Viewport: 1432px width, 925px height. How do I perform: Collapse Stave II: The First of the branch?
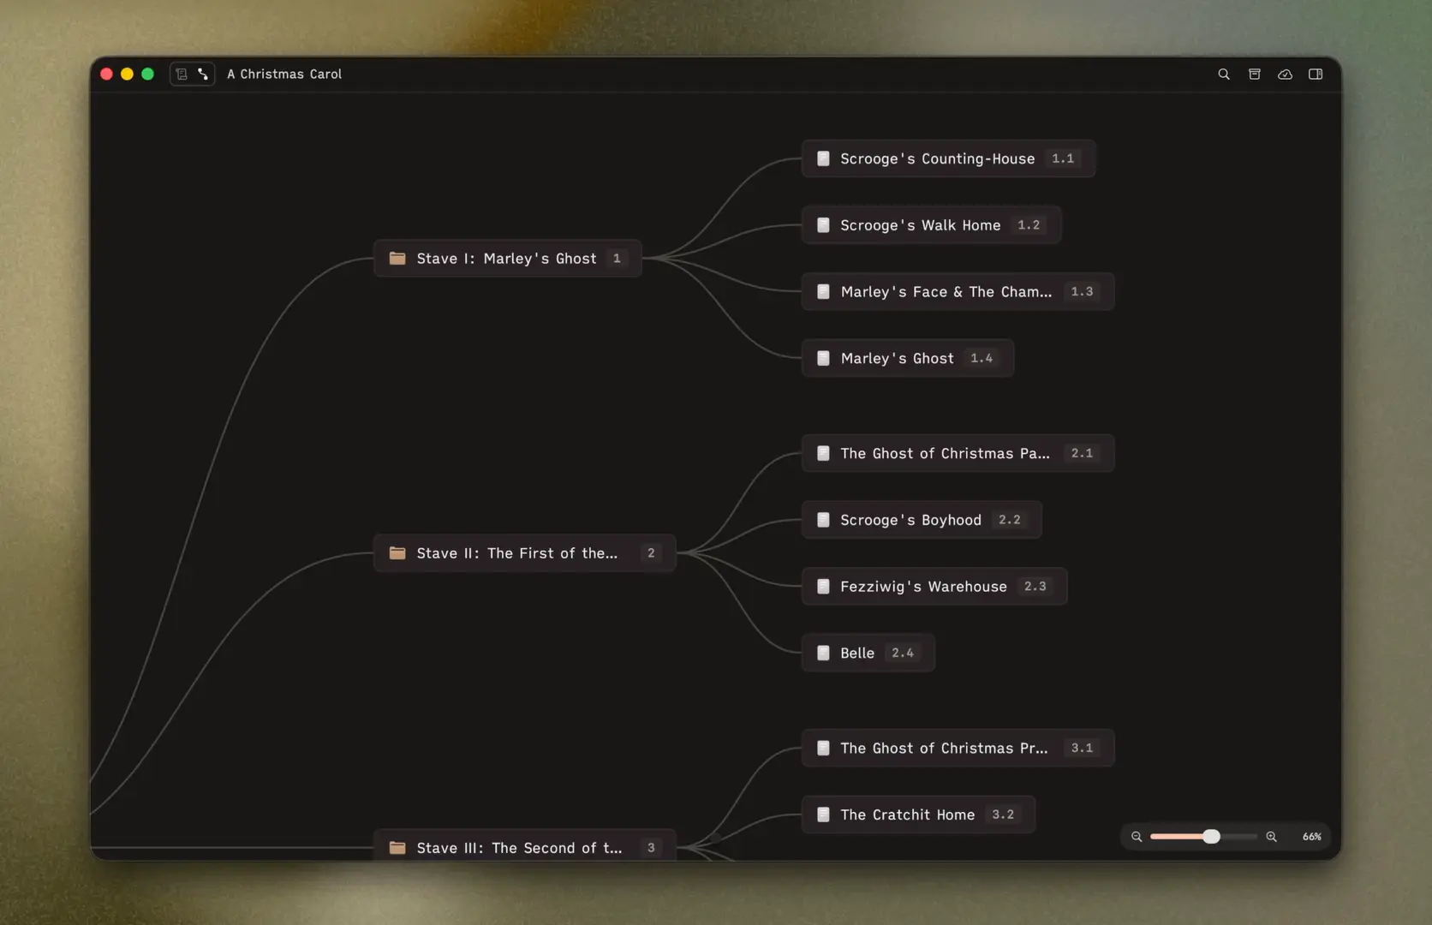point(523,553)
